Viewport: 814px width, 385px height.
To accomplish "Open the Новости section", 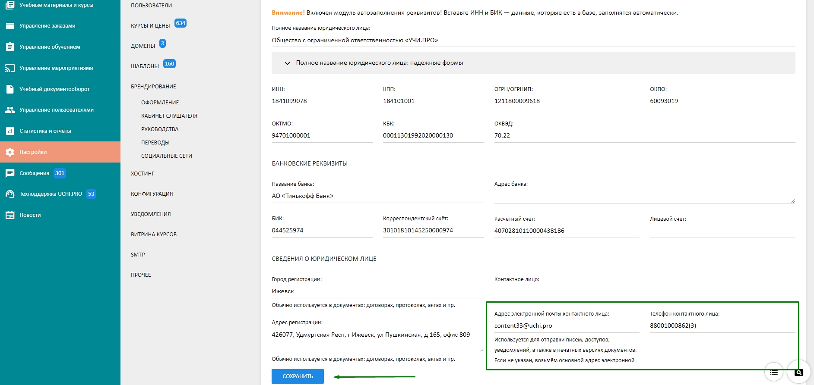I will coord(30,215).
